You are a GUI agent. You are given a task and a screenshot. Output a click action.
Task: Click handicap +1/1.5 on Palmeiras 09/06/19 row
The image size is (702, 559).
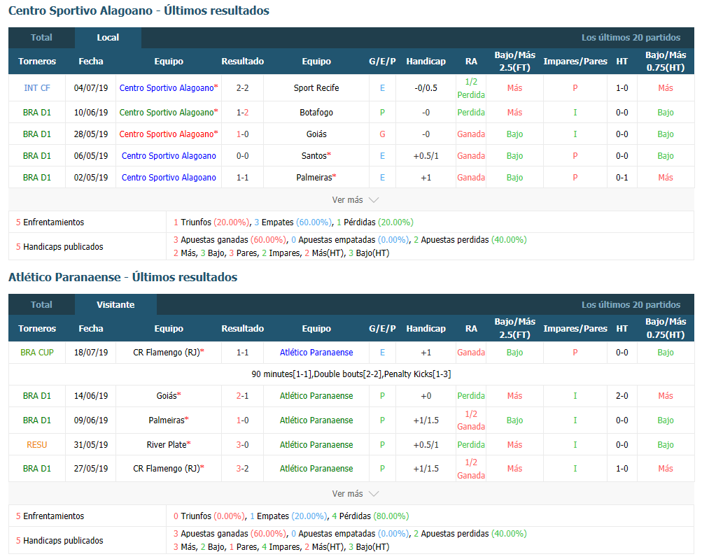pos(426,420)
